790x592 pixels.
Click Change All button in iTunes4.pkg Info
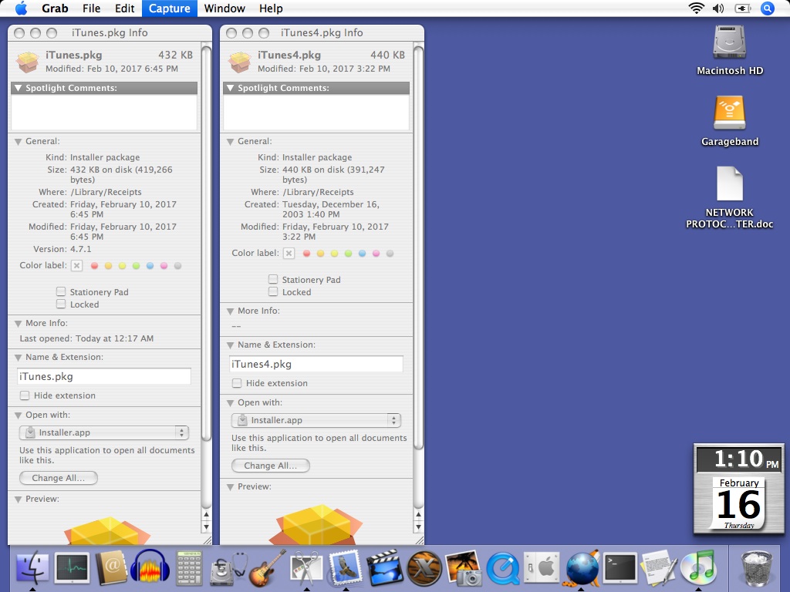271,466
